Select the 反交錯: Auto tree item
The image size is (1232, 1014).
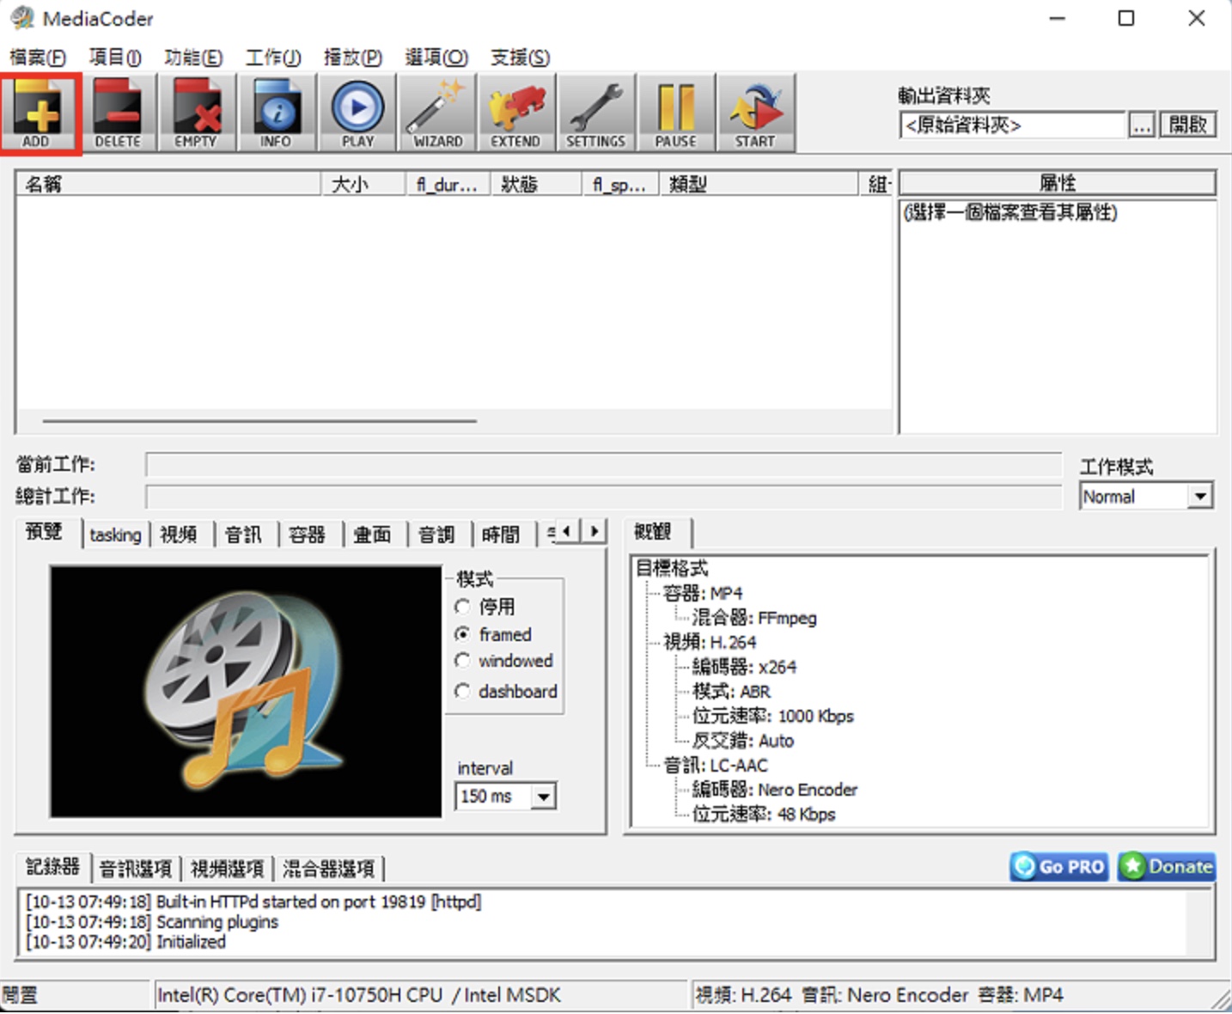pos(742,741)
